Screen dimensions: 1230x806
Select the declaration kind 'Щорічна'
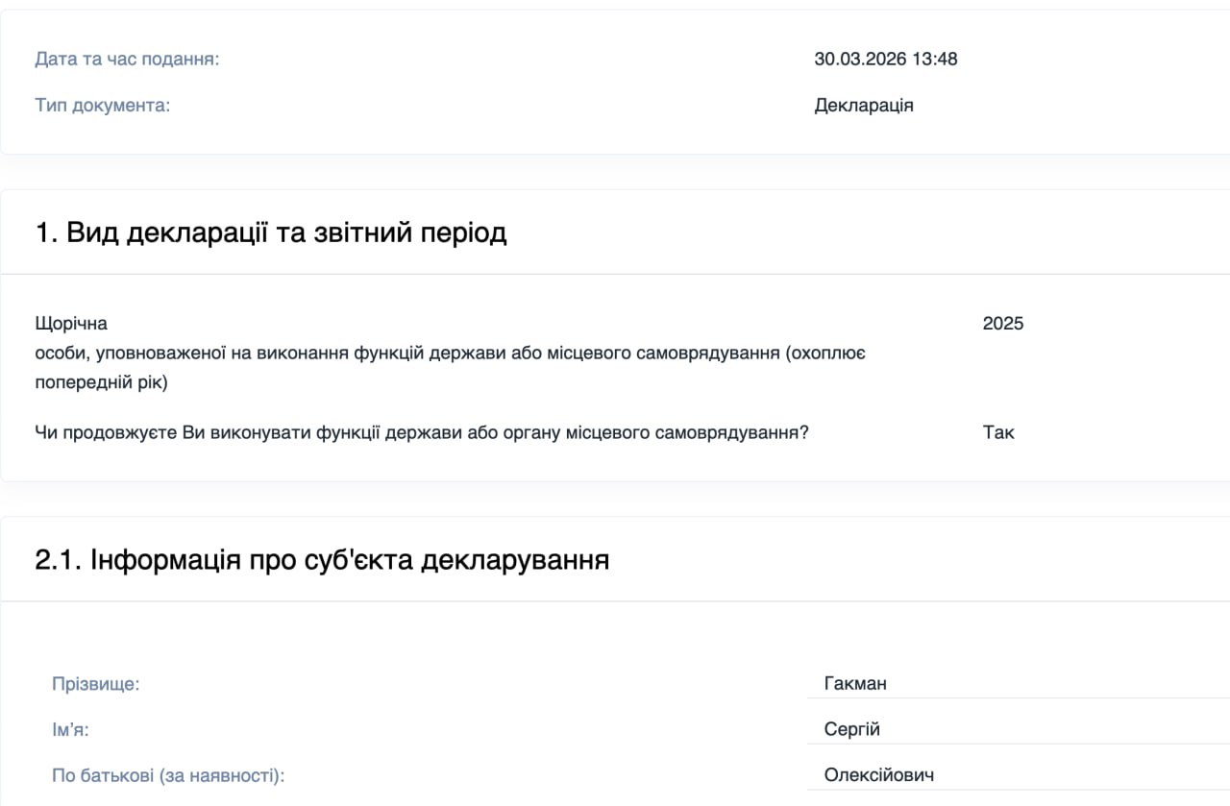(x=71, y=324)
